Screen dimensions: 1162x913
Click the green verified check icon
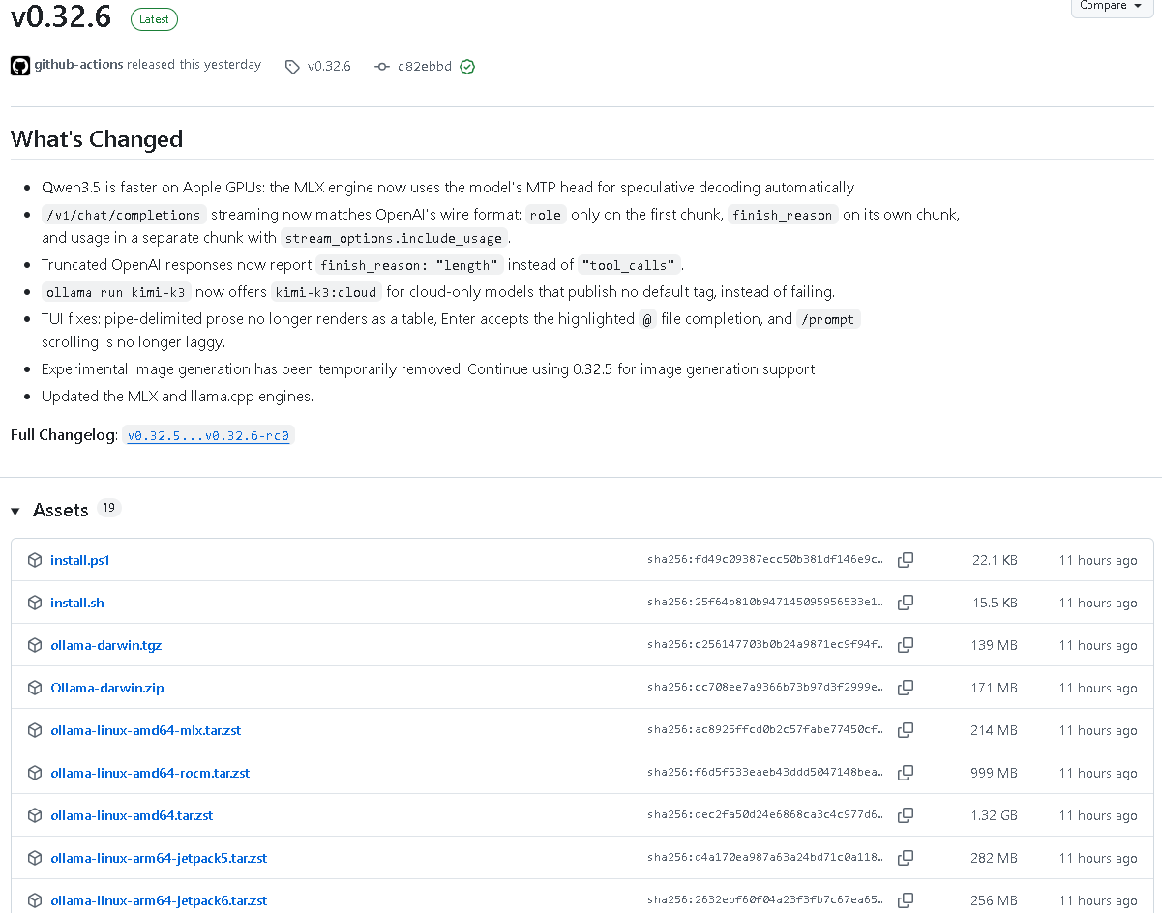[467, 67]
